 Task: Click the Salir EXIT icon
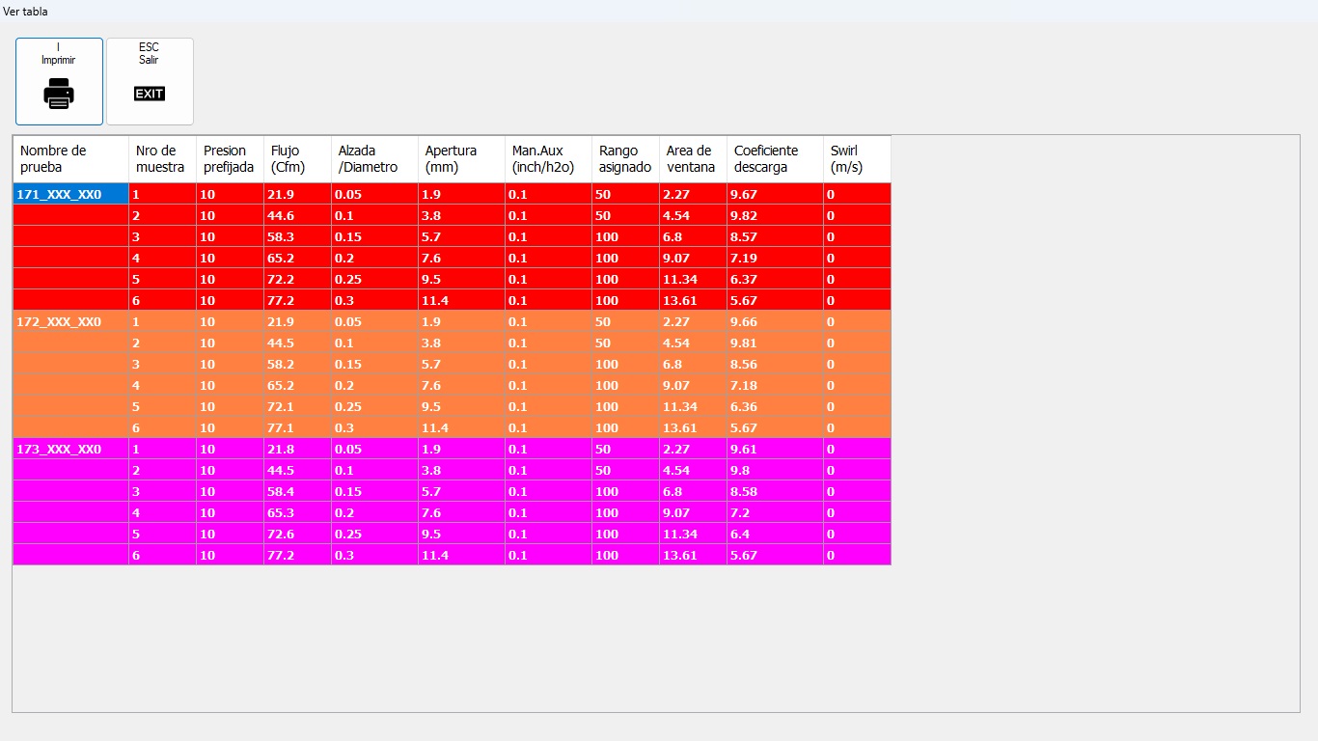[x=150, y=94]
